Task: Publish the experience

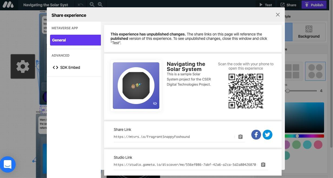Action: point(314,5)
